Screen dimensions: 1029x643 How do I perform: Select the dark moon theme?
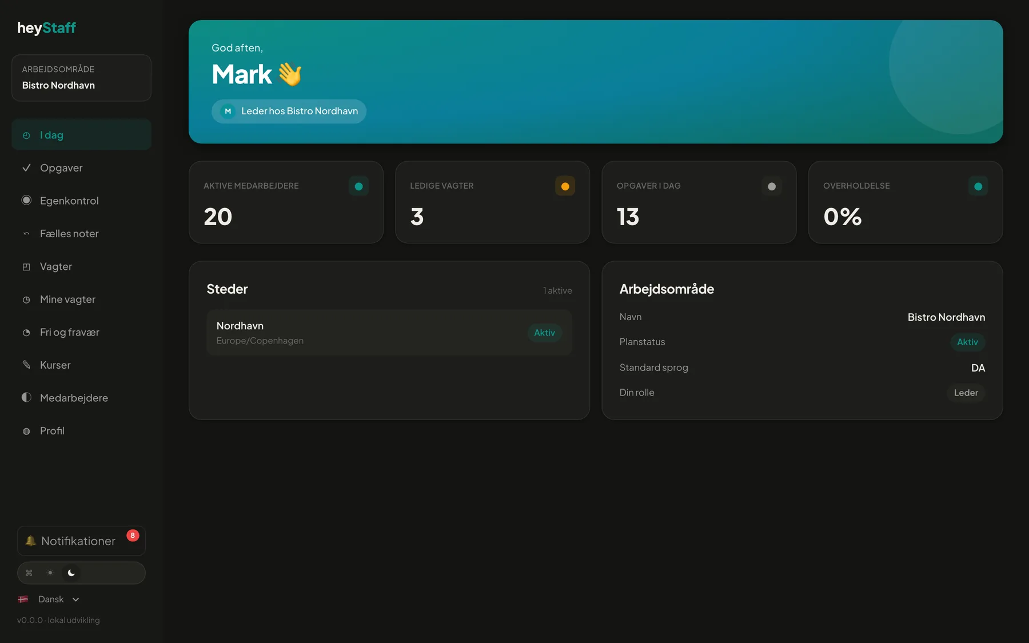tap(71, 573)
